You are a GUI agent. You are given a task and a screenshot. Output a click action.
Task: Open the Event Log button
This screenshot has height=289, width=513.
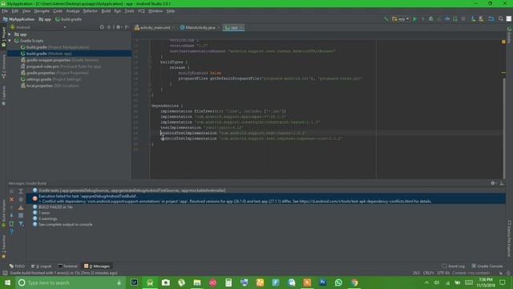point(453,266)
